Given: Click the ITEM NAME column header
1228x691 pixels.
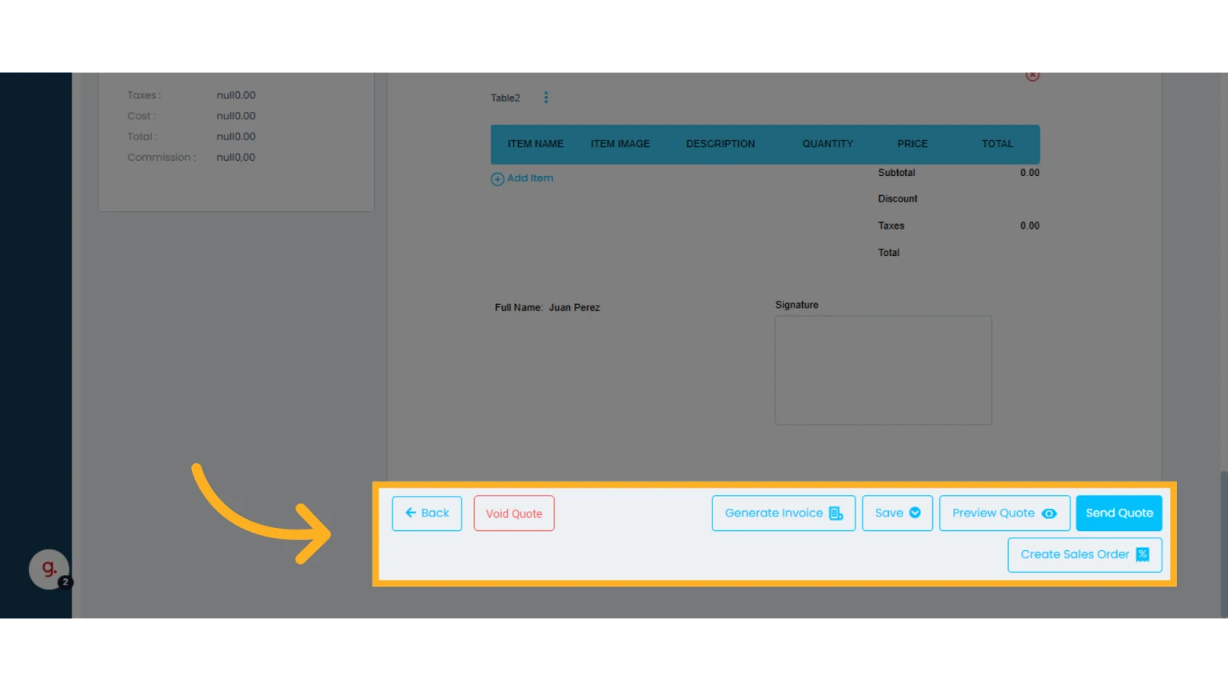Looking at the screenshot, I should (x=536, y=144).
